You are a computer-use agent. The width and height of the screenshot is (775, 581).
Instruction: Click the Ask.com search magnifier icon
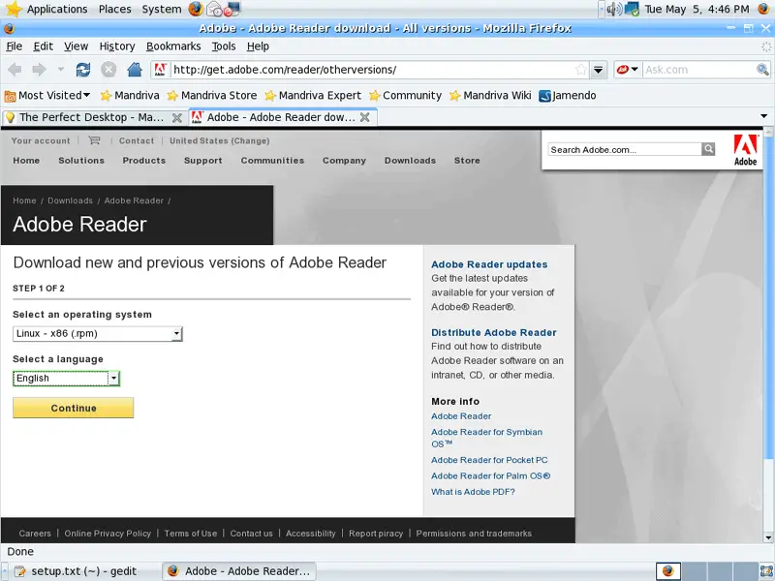click(762, 70)
